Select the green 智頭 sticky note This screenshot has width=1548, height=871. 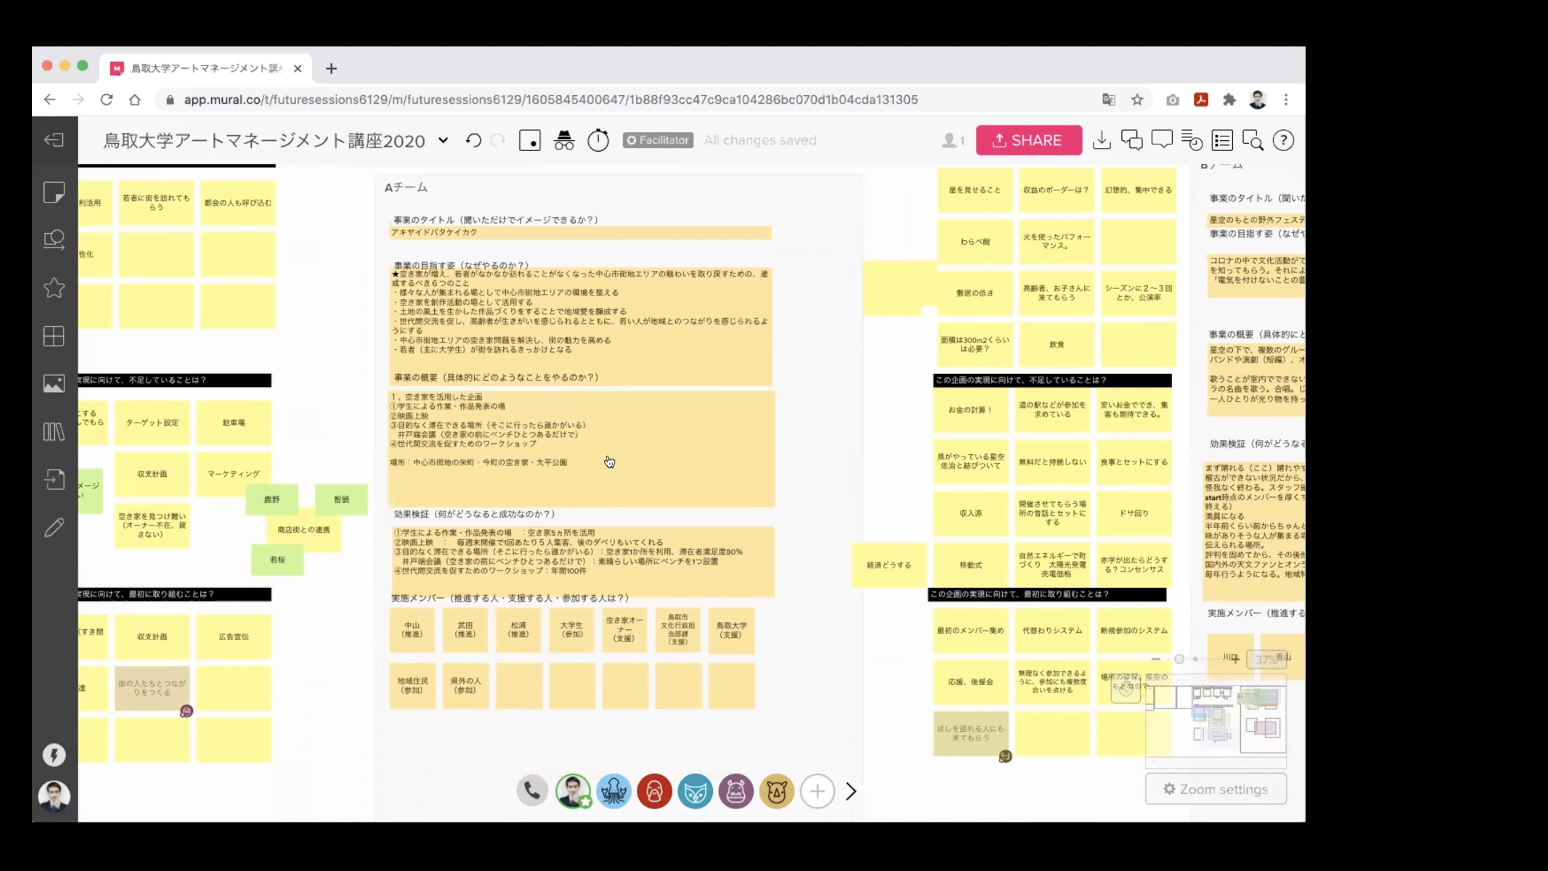341,499
